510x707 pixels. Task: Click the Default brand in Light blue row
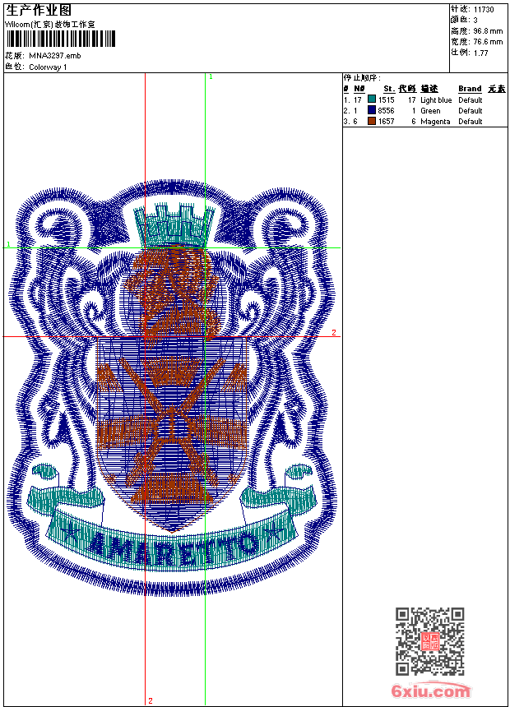[x=471, y=100]
